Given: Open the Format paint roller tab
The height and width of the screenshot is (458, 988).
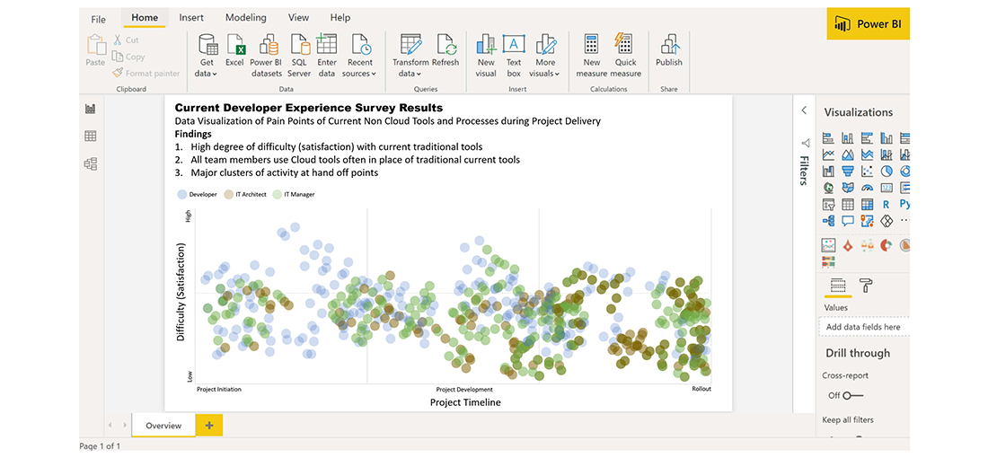Looking at the screenshot, I should (866, 286).
